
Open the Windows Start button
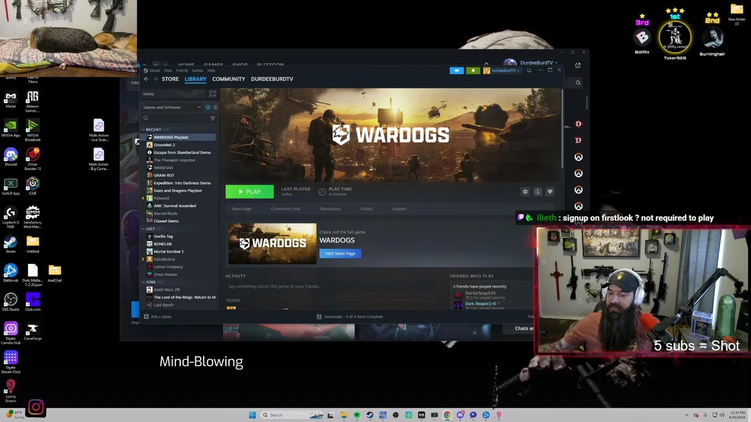coord(252,415)
